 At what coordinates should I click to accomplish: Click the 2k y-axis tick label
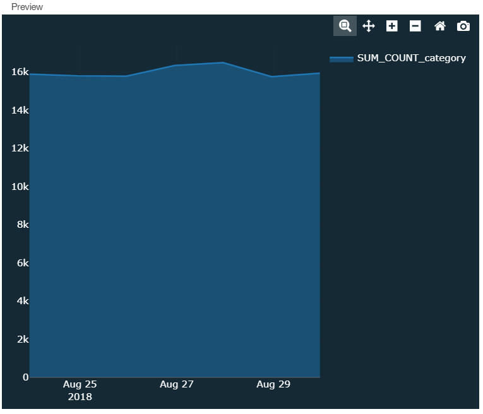click(x=23, y=339)
